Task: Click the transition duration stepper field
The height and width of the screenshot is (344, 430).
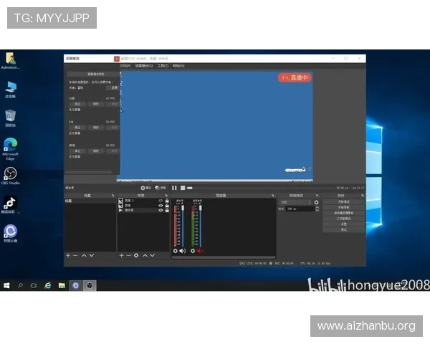Action: (x=299, y=209)
